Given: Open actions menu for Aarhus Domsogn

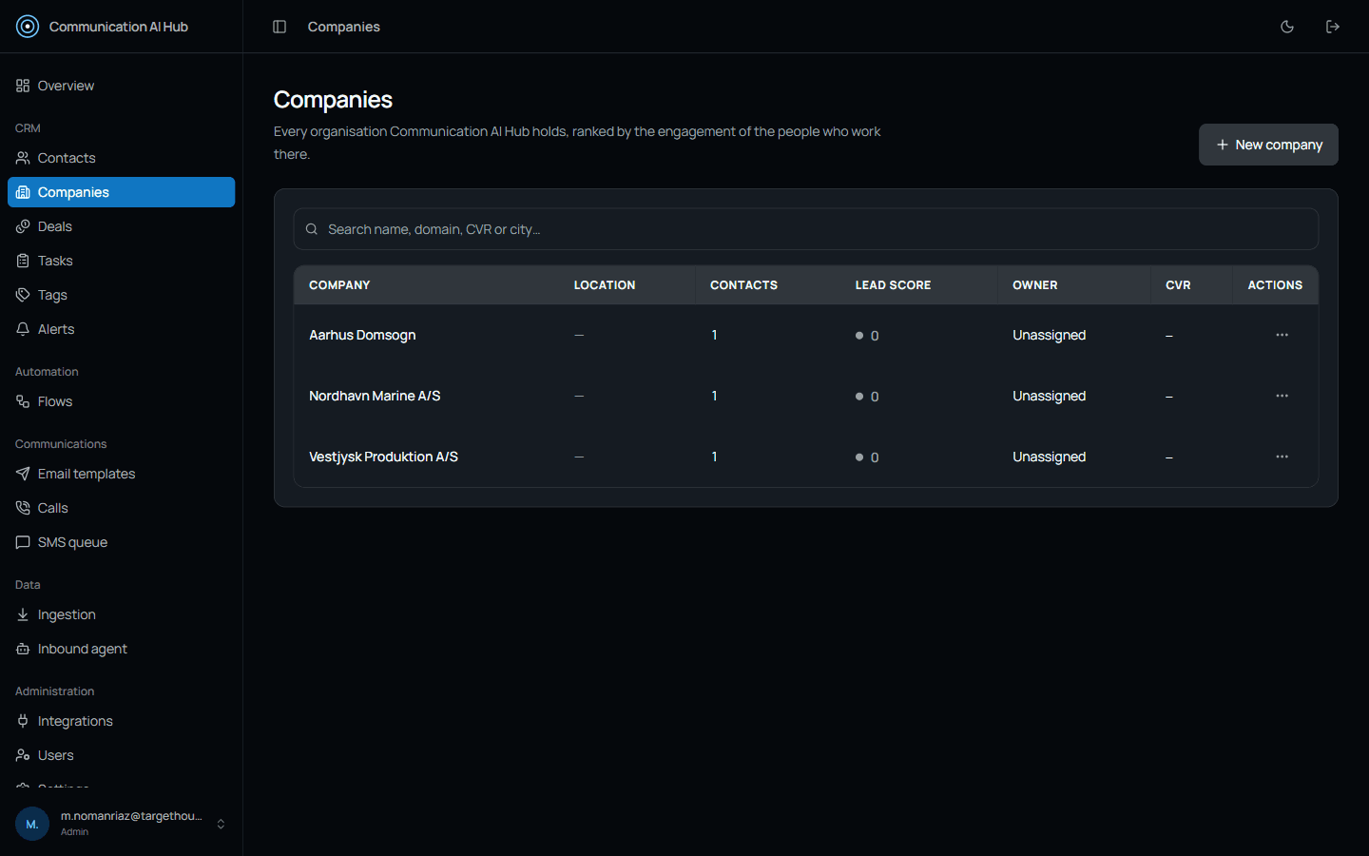Looking at the screenshot, I should point(1282,335).
